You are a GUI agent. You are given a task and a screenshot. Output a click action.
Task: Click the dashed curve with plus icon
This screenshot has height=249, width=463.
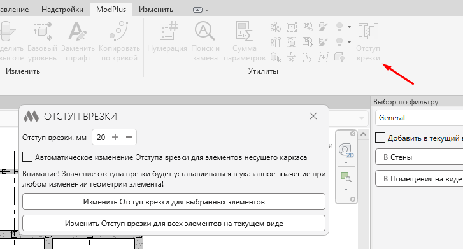[324, 57]
